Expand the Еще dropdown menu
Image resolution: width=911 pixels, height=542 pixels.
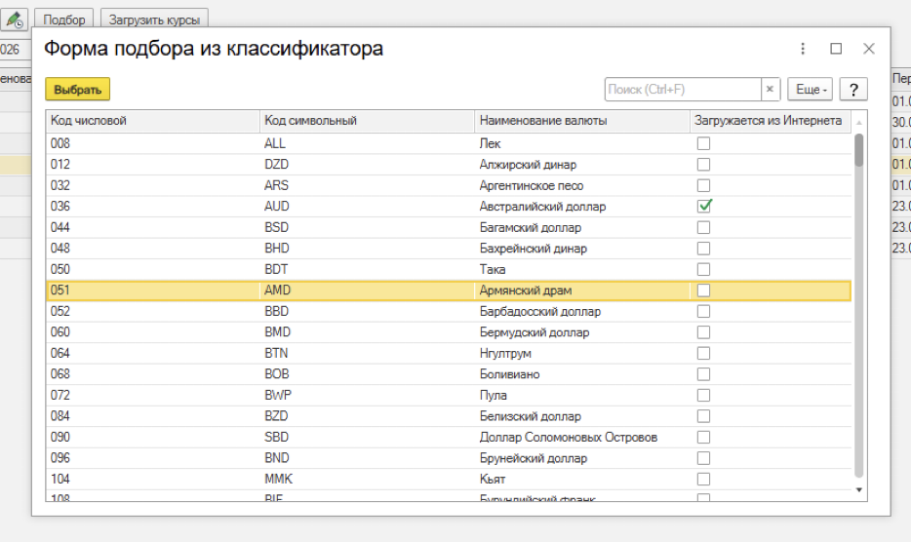click(811, 89)
